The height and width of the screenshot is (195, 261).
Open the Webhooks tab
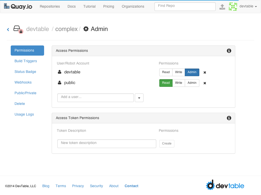point(23,82)
